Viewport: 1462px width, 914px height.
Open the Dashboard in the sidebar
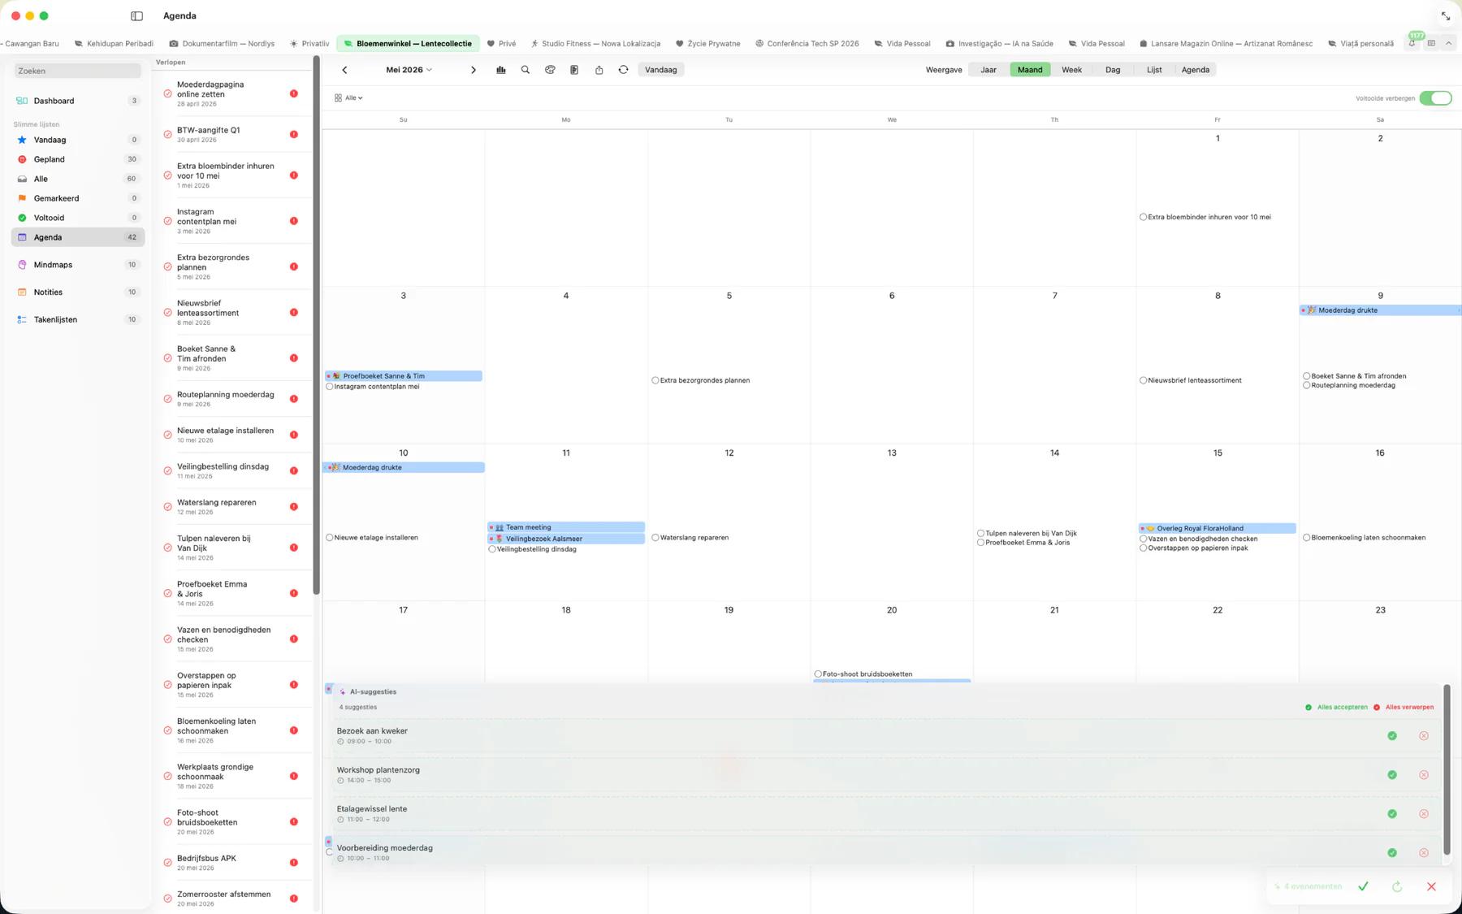(x=78, y=101)
